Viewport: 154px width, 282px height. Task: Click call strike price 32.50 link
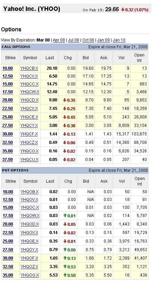point(7,143)
